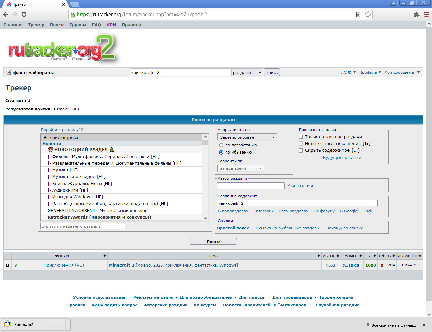Click the large Поиск submit button

click(213, 241)
